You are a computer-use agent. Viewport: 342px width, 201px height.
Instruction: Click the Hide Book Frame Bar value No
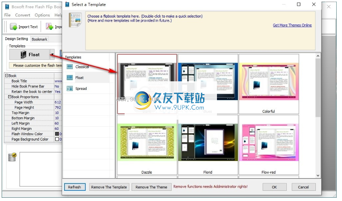[57, 86]
